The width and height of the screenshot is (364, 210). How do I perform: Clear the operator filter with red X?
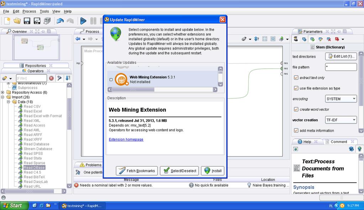[51, 78]
